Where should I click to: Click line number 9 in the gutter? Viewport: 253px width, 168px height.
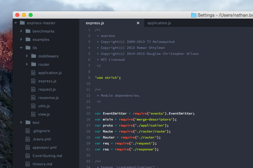[89, 78]
